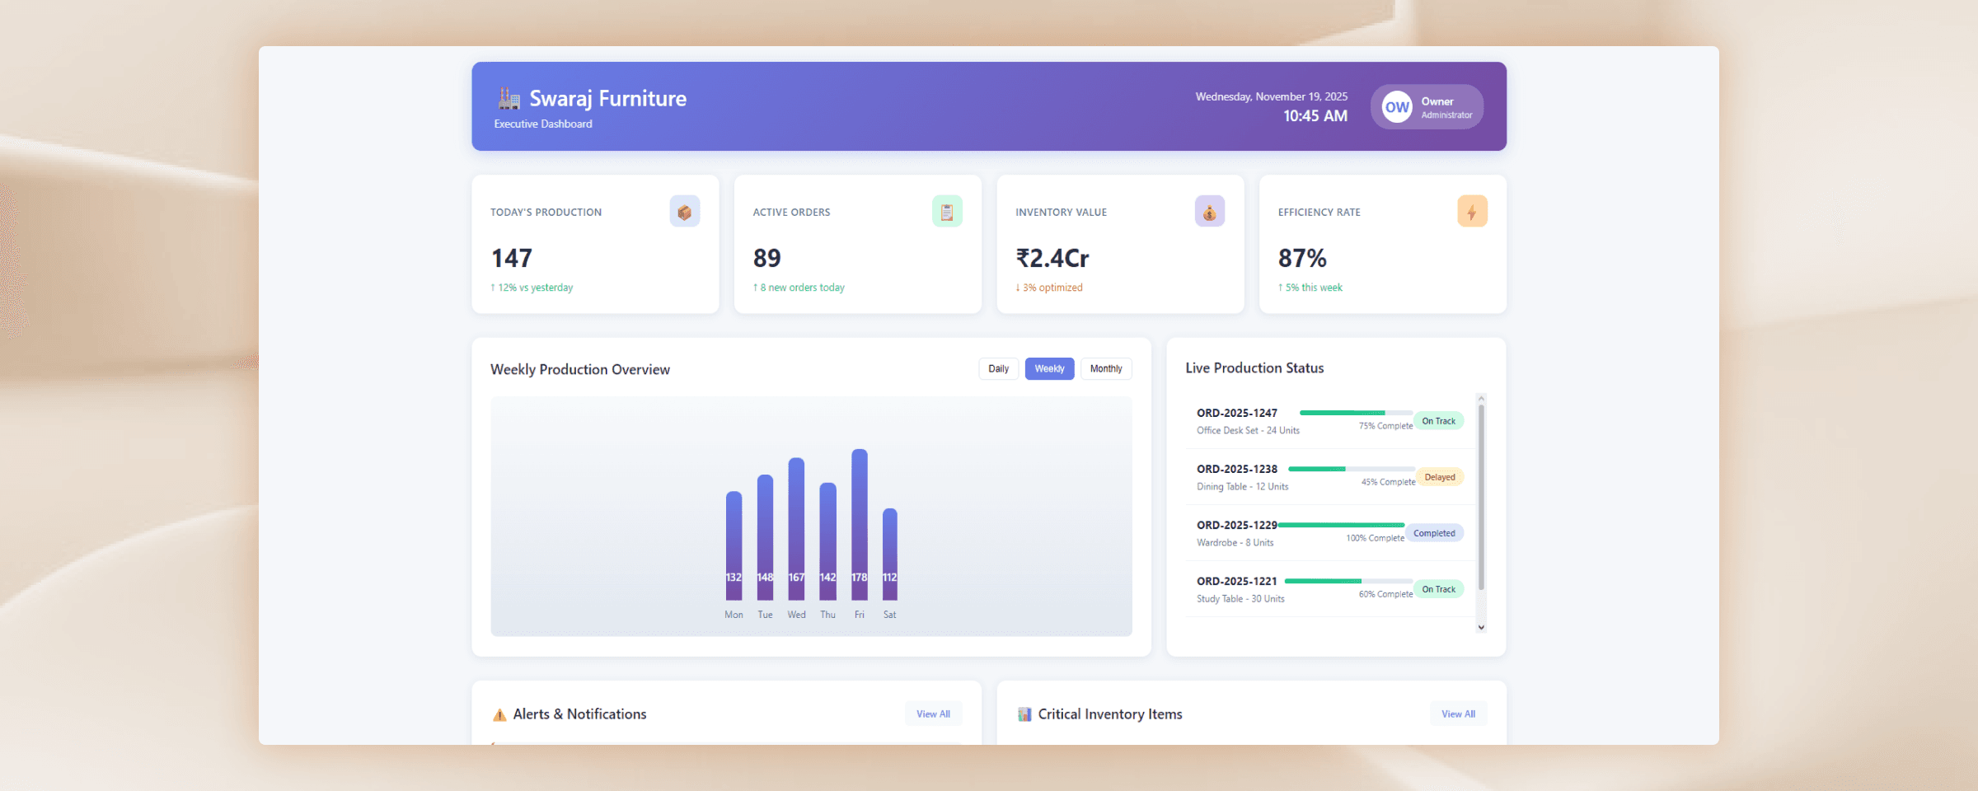Image resolution: width=1978 pixels, height=791 pixels.
Task: Click the "100% Complete" label
Action: pos(1375,538)
